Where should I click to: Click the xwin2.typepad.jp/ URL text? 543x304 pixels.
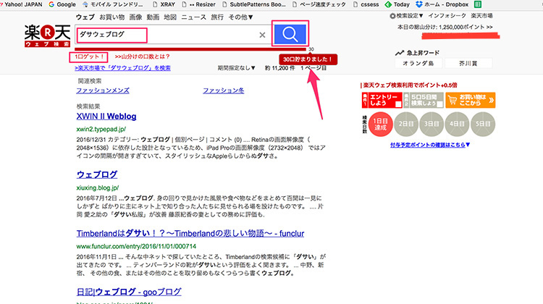[101, 129]
